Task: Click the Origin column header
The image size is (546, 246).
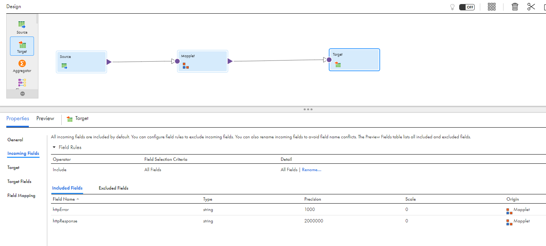Action: (x=513, y=199)
